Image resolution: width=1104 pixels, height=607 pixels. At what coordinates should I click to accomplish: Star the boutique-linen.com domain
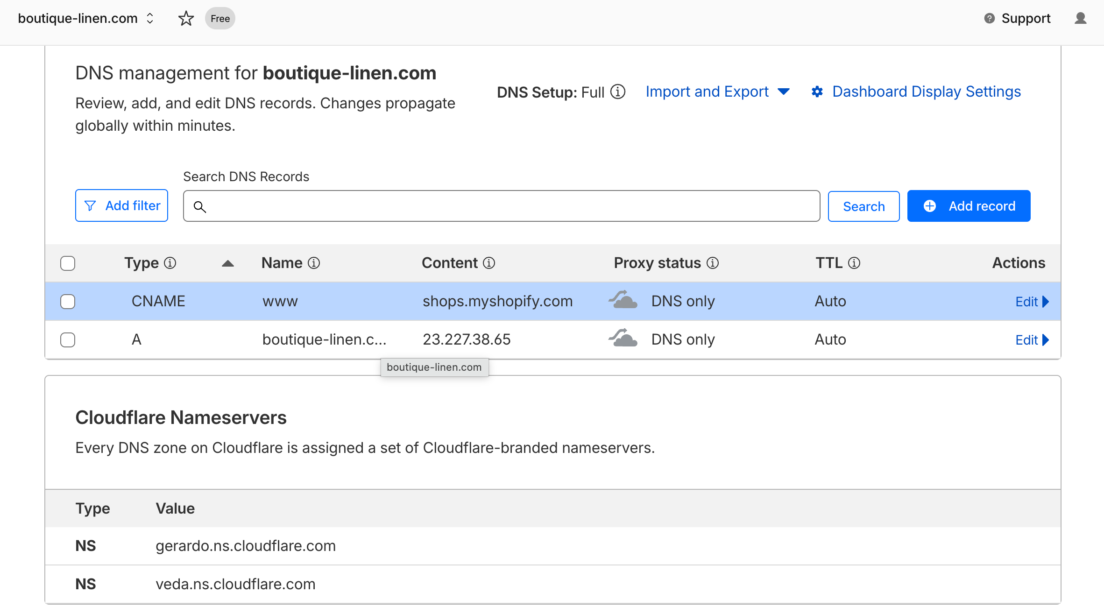186,19
